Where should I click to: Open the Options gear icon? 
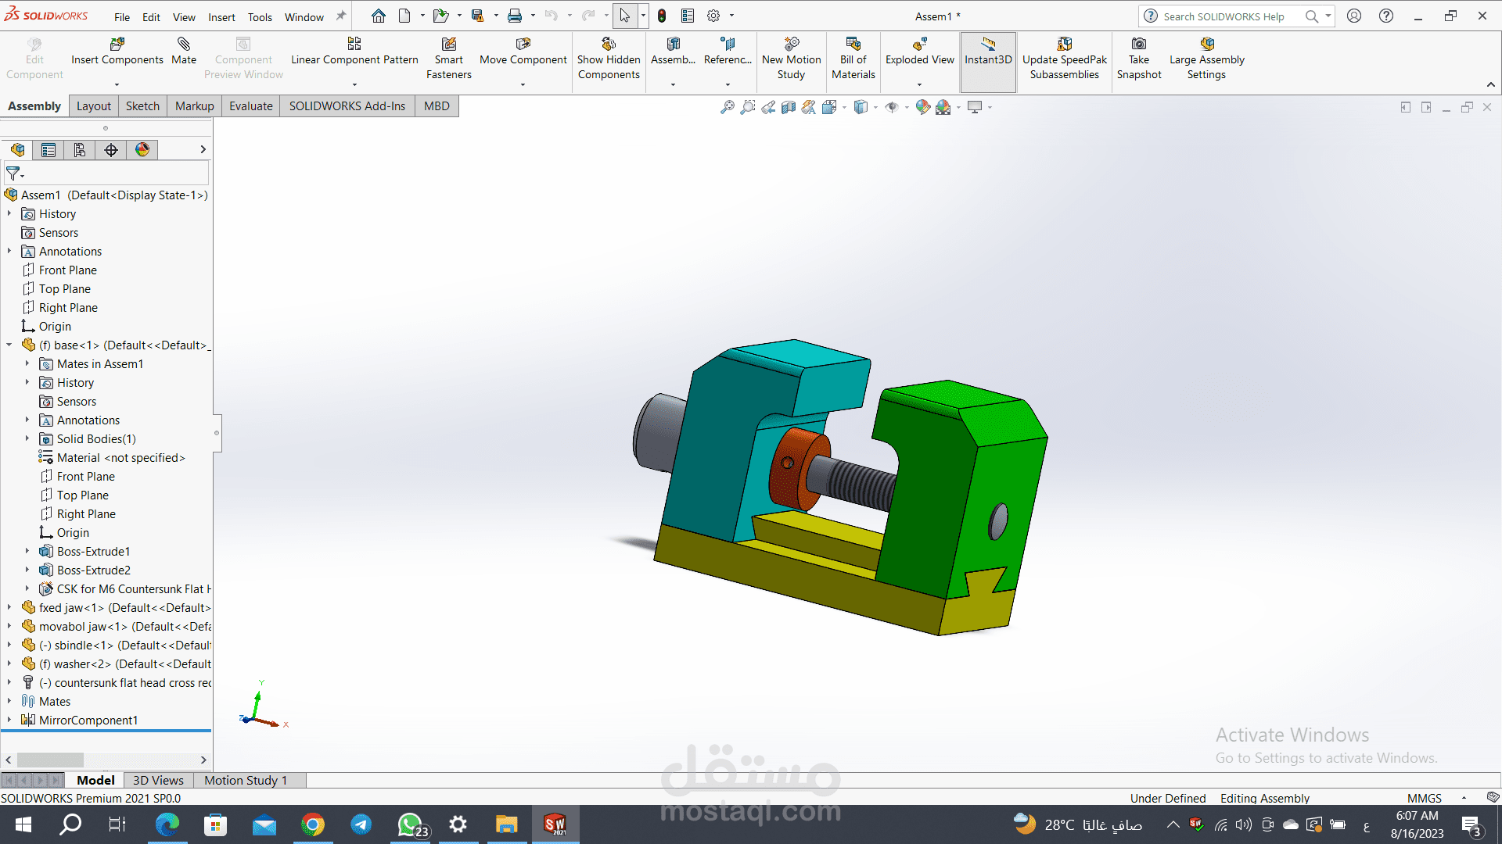point(713,16)
